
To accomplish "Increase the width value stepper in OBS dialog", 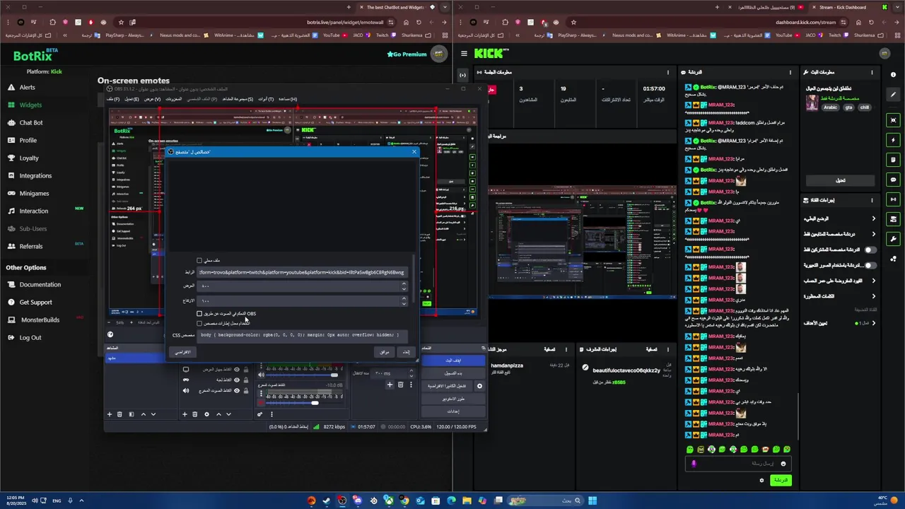I will pos(404,284).
